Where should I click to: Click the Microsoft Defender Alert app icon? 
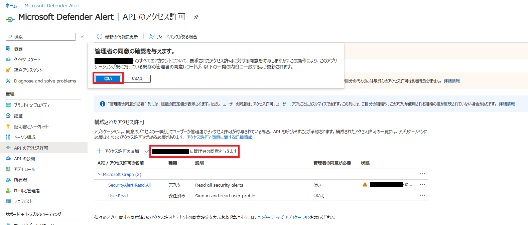point(10,19)
